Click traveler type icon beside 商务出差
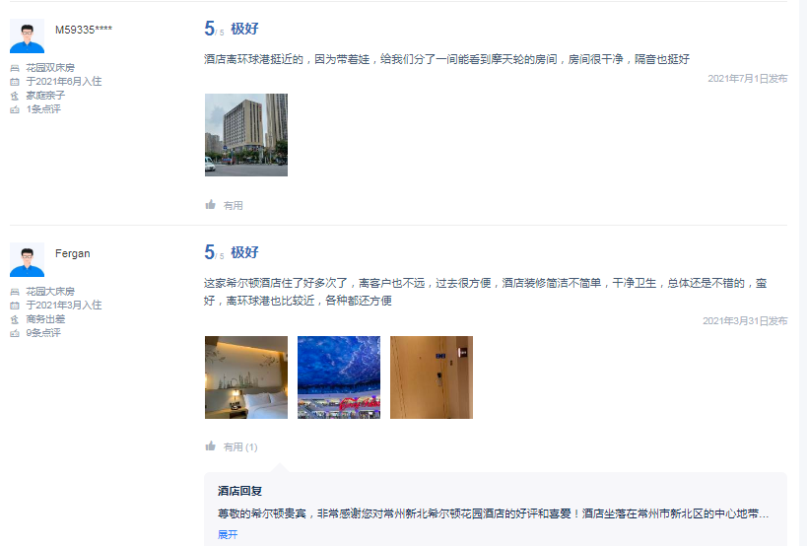The image size is (807, 546). coord(15,319)
